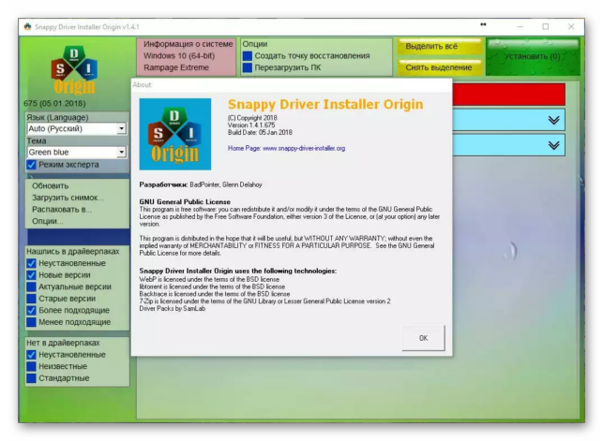The height and width of the screenshot is (441, 603).
Task: Click the large logo in About dialog
Action: [175, 134]
